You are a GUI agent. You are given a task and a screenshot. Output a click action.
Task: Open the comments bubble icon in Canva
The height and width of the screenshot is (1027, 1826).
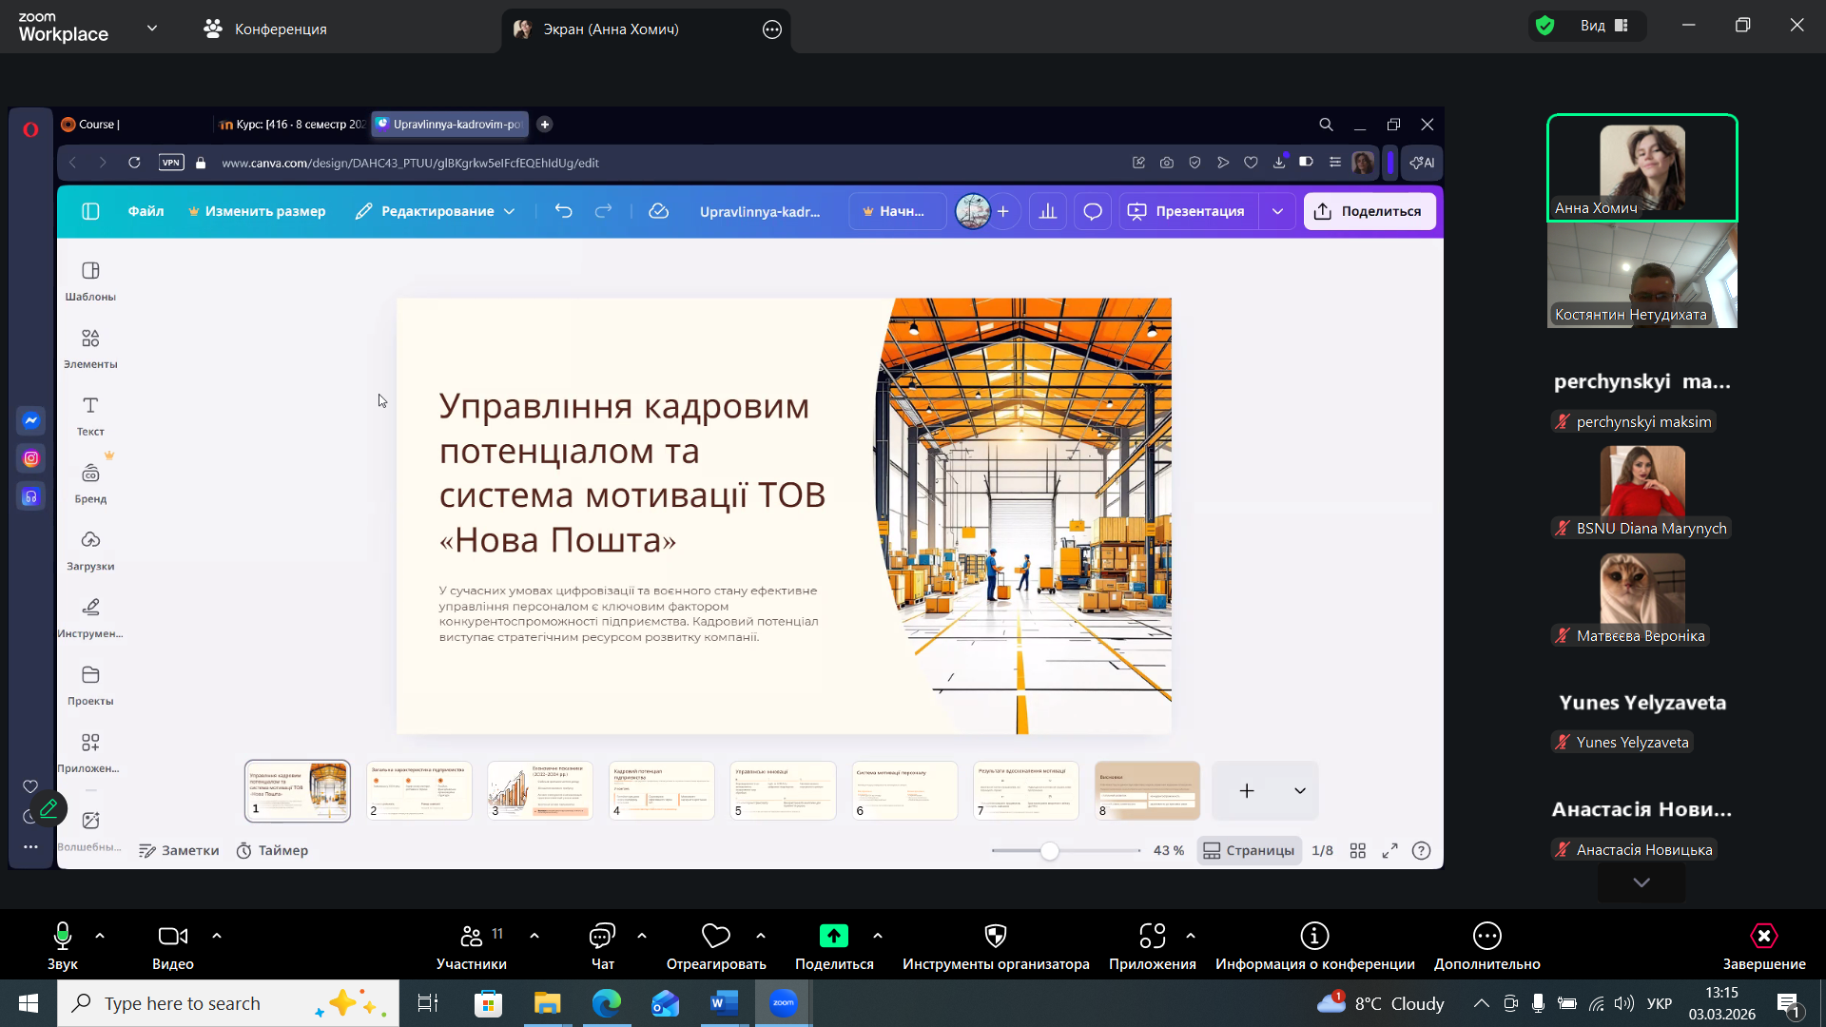click(1093, 211)
